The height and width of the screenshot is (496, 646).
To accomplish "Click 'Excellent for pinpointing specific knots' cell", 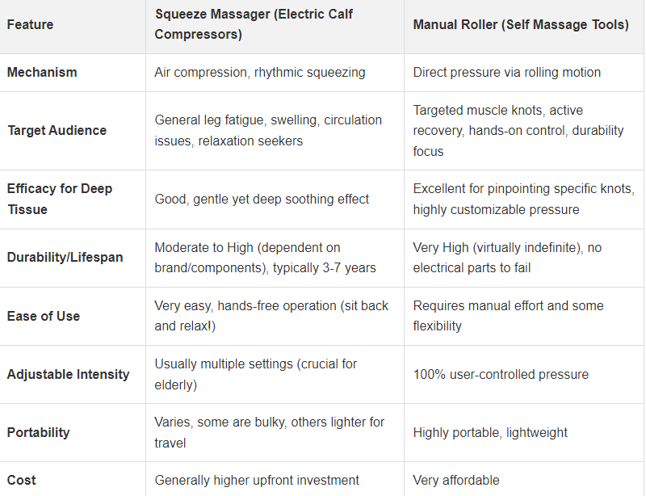I will tap(523, 199).
